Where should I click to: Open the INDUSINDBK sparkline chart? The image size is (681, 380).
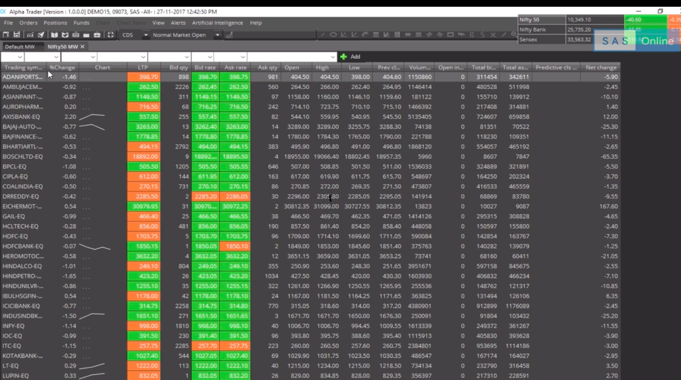click(92, 316)
